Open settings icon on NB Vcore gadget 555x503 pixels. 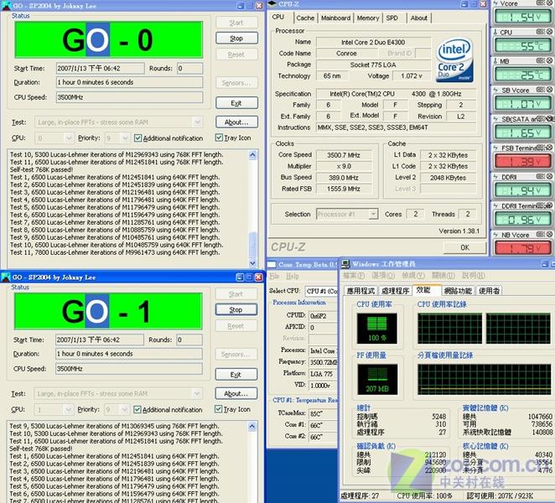pos(541,235)
